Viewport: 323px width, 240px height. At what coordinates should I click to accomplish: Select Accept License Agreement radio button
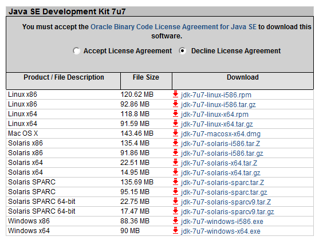pos(76,50)
